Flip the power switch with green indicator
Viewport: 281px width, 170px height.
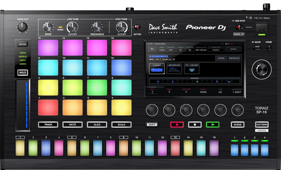[262, 30]
